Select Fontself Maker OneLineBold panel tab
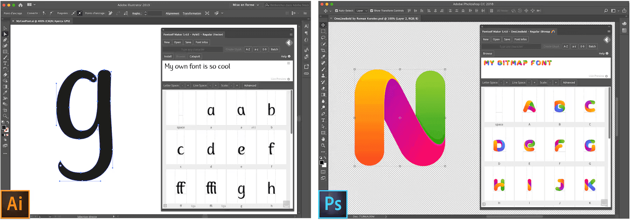The height and width of the screenshot is (220, 630). [x=519, y=31]
